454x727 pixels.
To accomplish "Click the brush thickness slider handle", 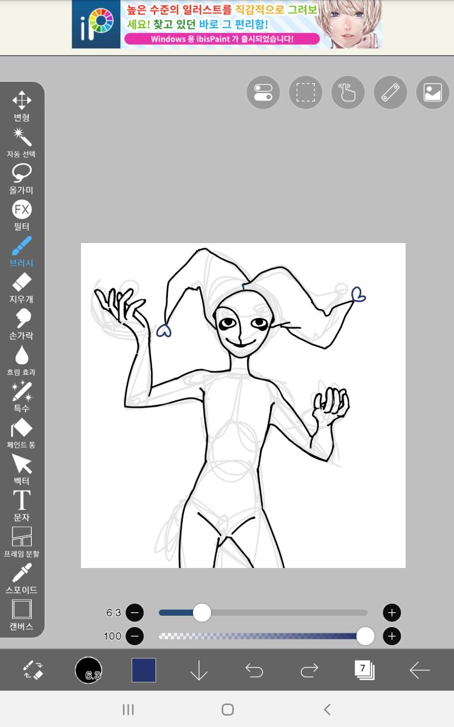I will click(x=201, y=613).
